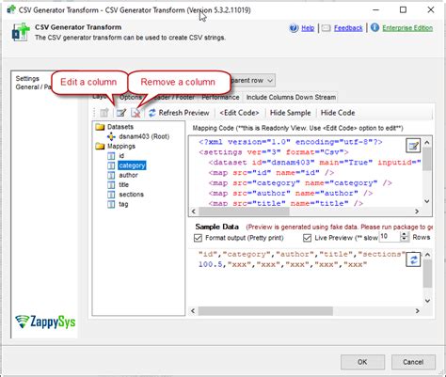Click the Cancel button
Viewport: 446px width, 377px height.
(x=413, y=362)
